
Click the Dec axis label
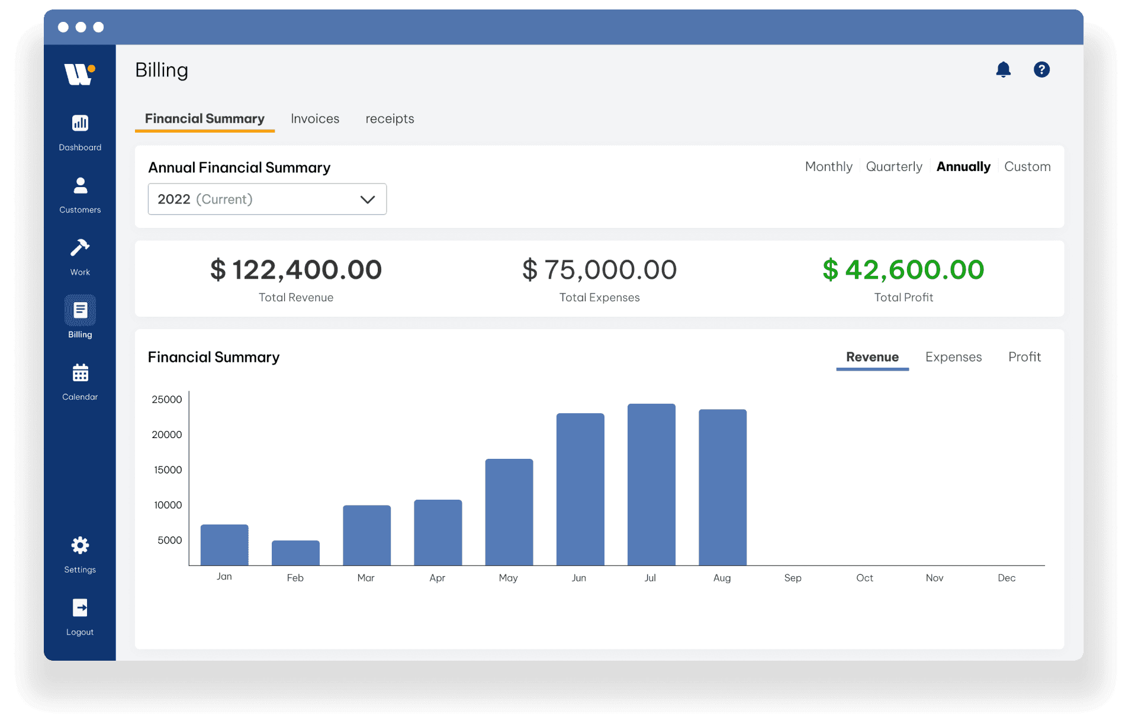click(x=1006, y=578)
